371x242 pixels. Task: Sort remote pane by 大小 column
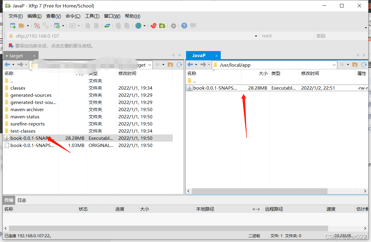coord(255,73)
